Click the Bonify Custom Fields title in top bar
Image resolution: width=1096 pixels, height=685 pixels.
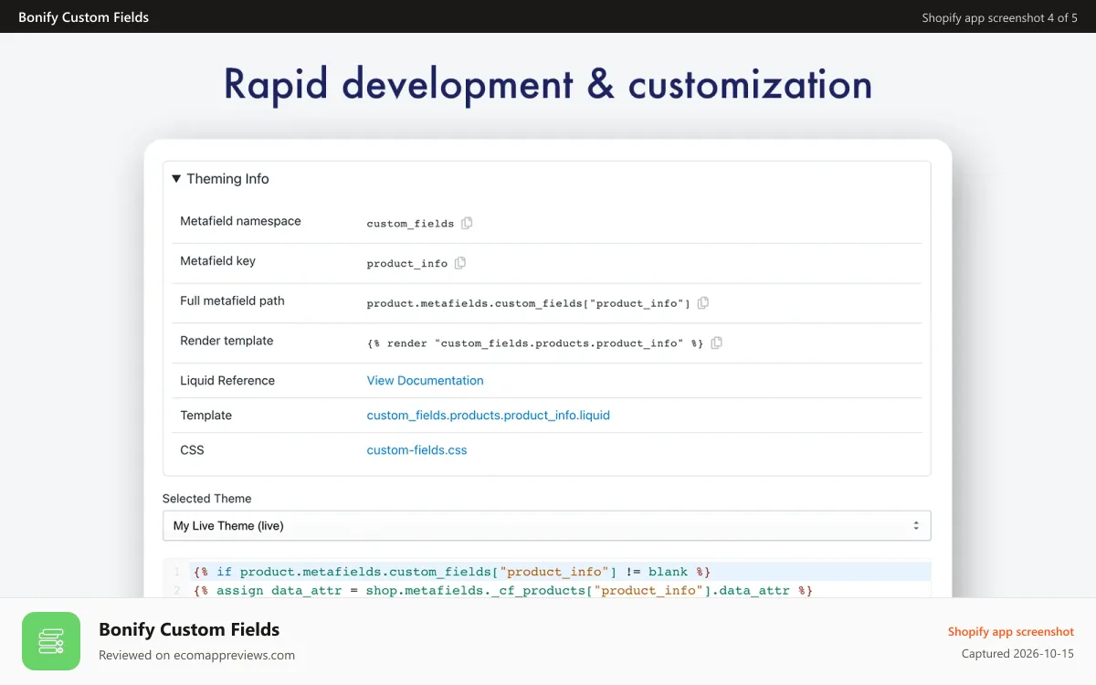83,16
